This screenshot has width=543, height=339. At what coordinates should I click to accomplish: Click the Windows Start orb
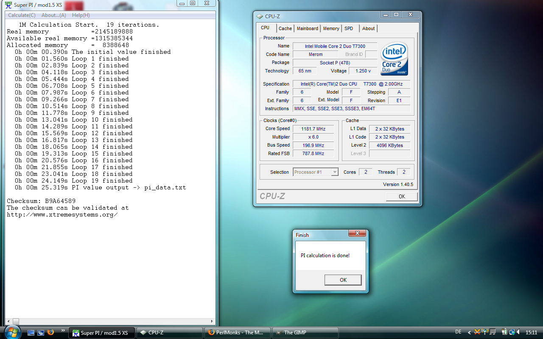click(x=12, y=332)
